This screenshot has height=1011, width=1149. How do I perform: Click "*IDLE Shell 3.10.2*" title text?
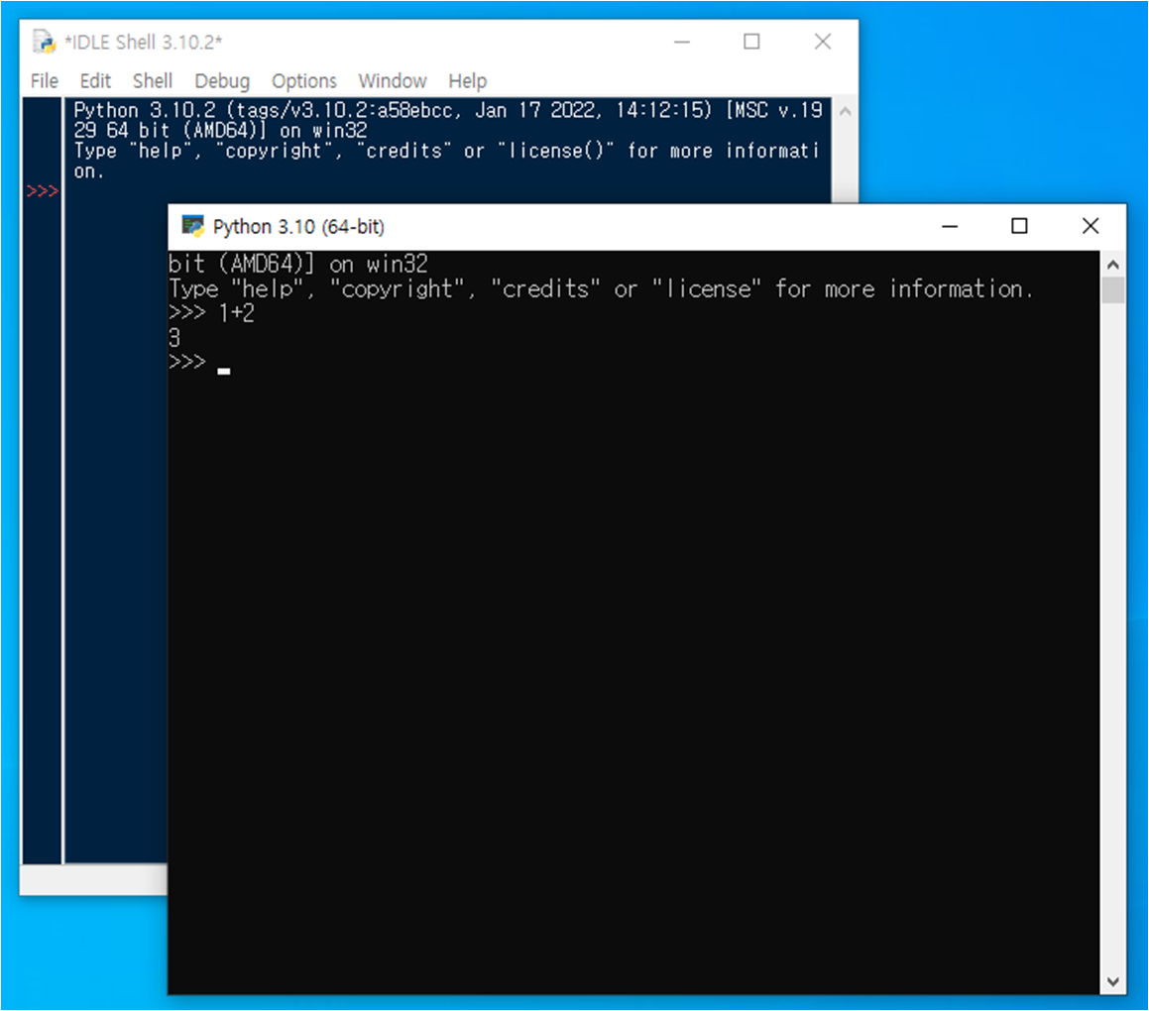(x=144, y=43)
